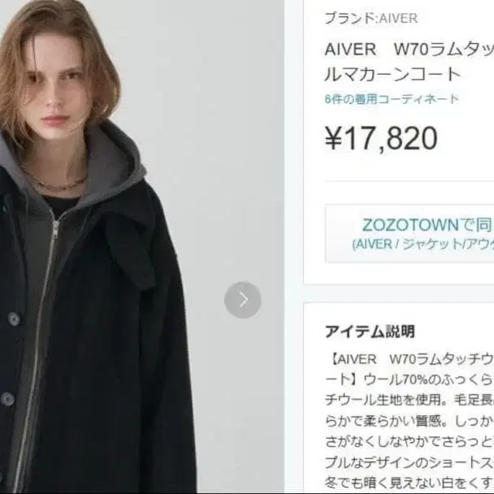494x494 pixels.
Task: Open the 6件の着用コーディネート link
Action: [392, 99]
